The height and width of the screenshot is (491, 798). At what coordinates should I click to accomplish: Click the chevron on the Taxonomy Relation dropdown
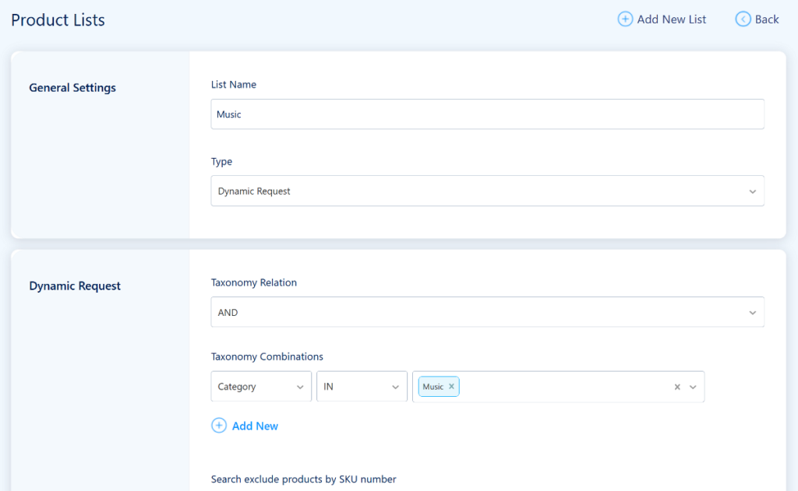pyautogui.click(x=753, y=311)
